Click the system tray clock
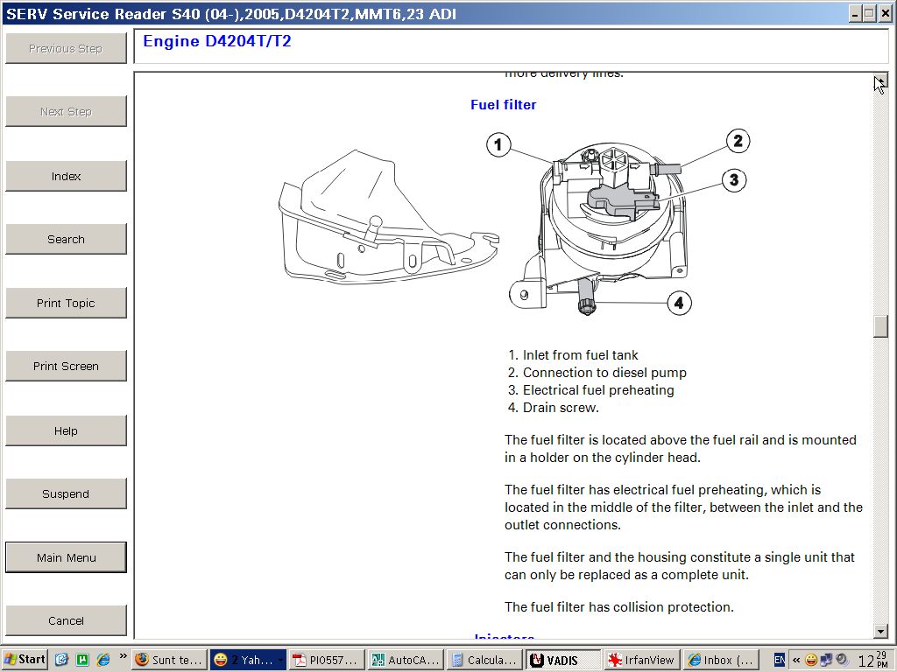The width and height of the screenshot is (897, 672). point(873,660)
